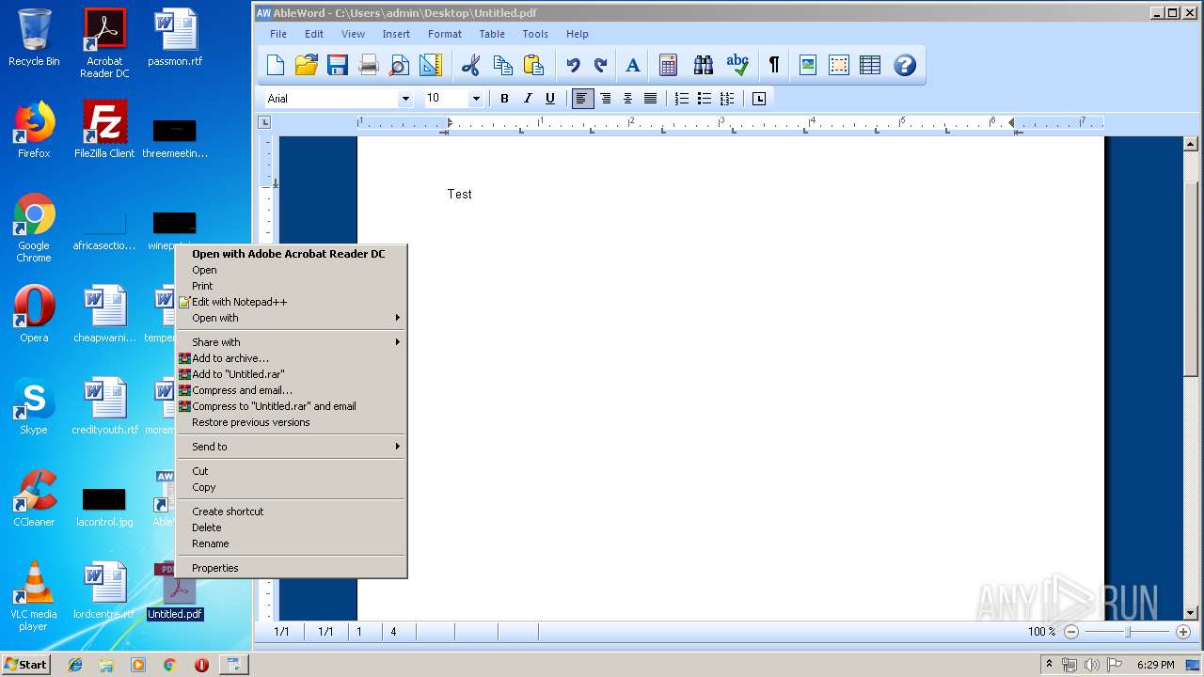
Task: Expand the Arial font name dropdown
Action: point(405,99)
